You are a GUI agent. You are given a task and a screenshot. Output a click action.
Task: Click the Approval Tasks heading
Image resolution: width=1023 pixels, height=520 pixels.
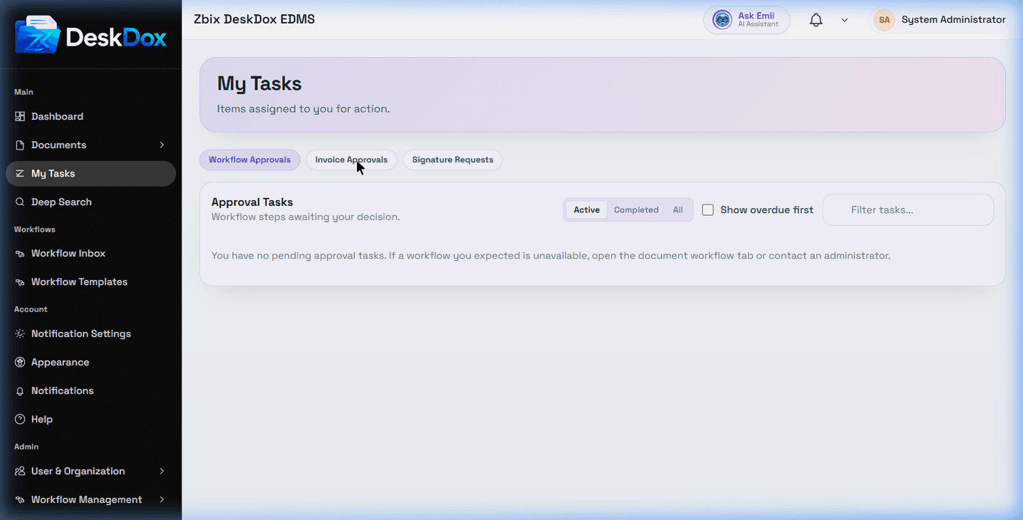[252, 202]
